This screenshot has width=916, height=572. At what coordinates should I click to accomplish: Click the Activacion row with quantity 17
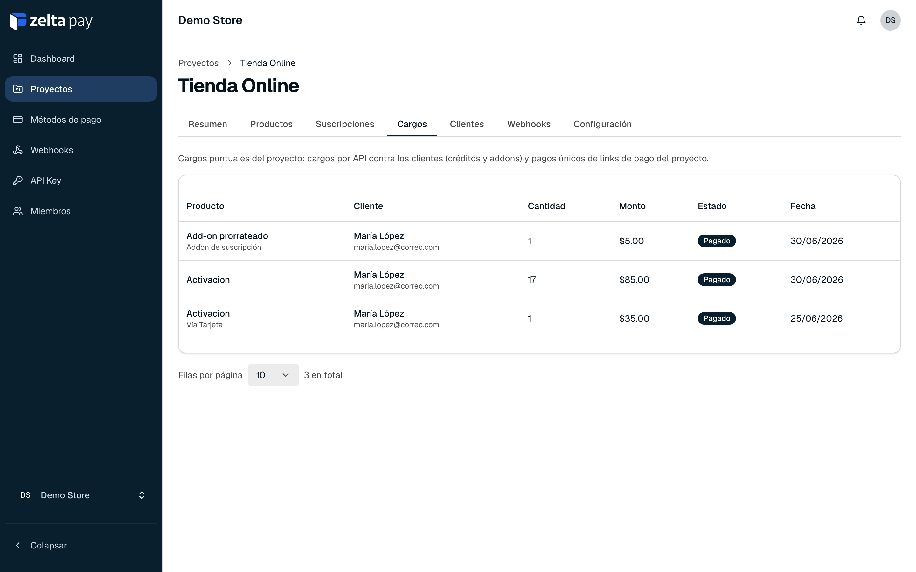(539, 280)
